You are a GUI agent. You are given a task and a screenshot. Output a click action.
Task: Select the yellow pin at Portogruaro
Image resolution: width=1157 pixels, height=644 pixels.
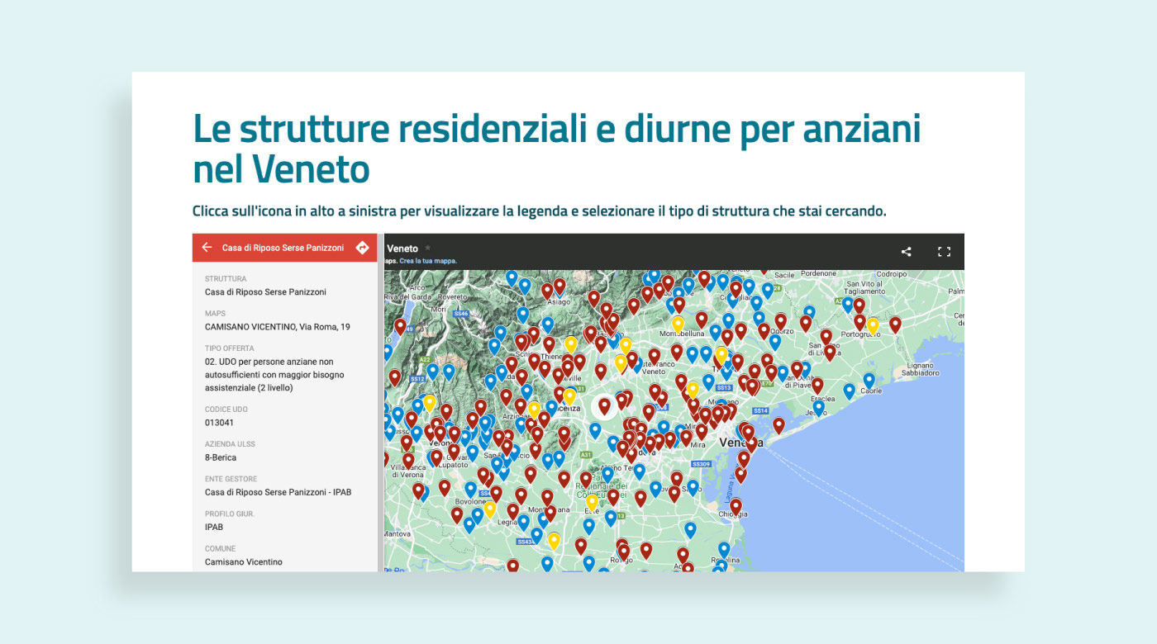pyautogui.click(x=873, y=325)
